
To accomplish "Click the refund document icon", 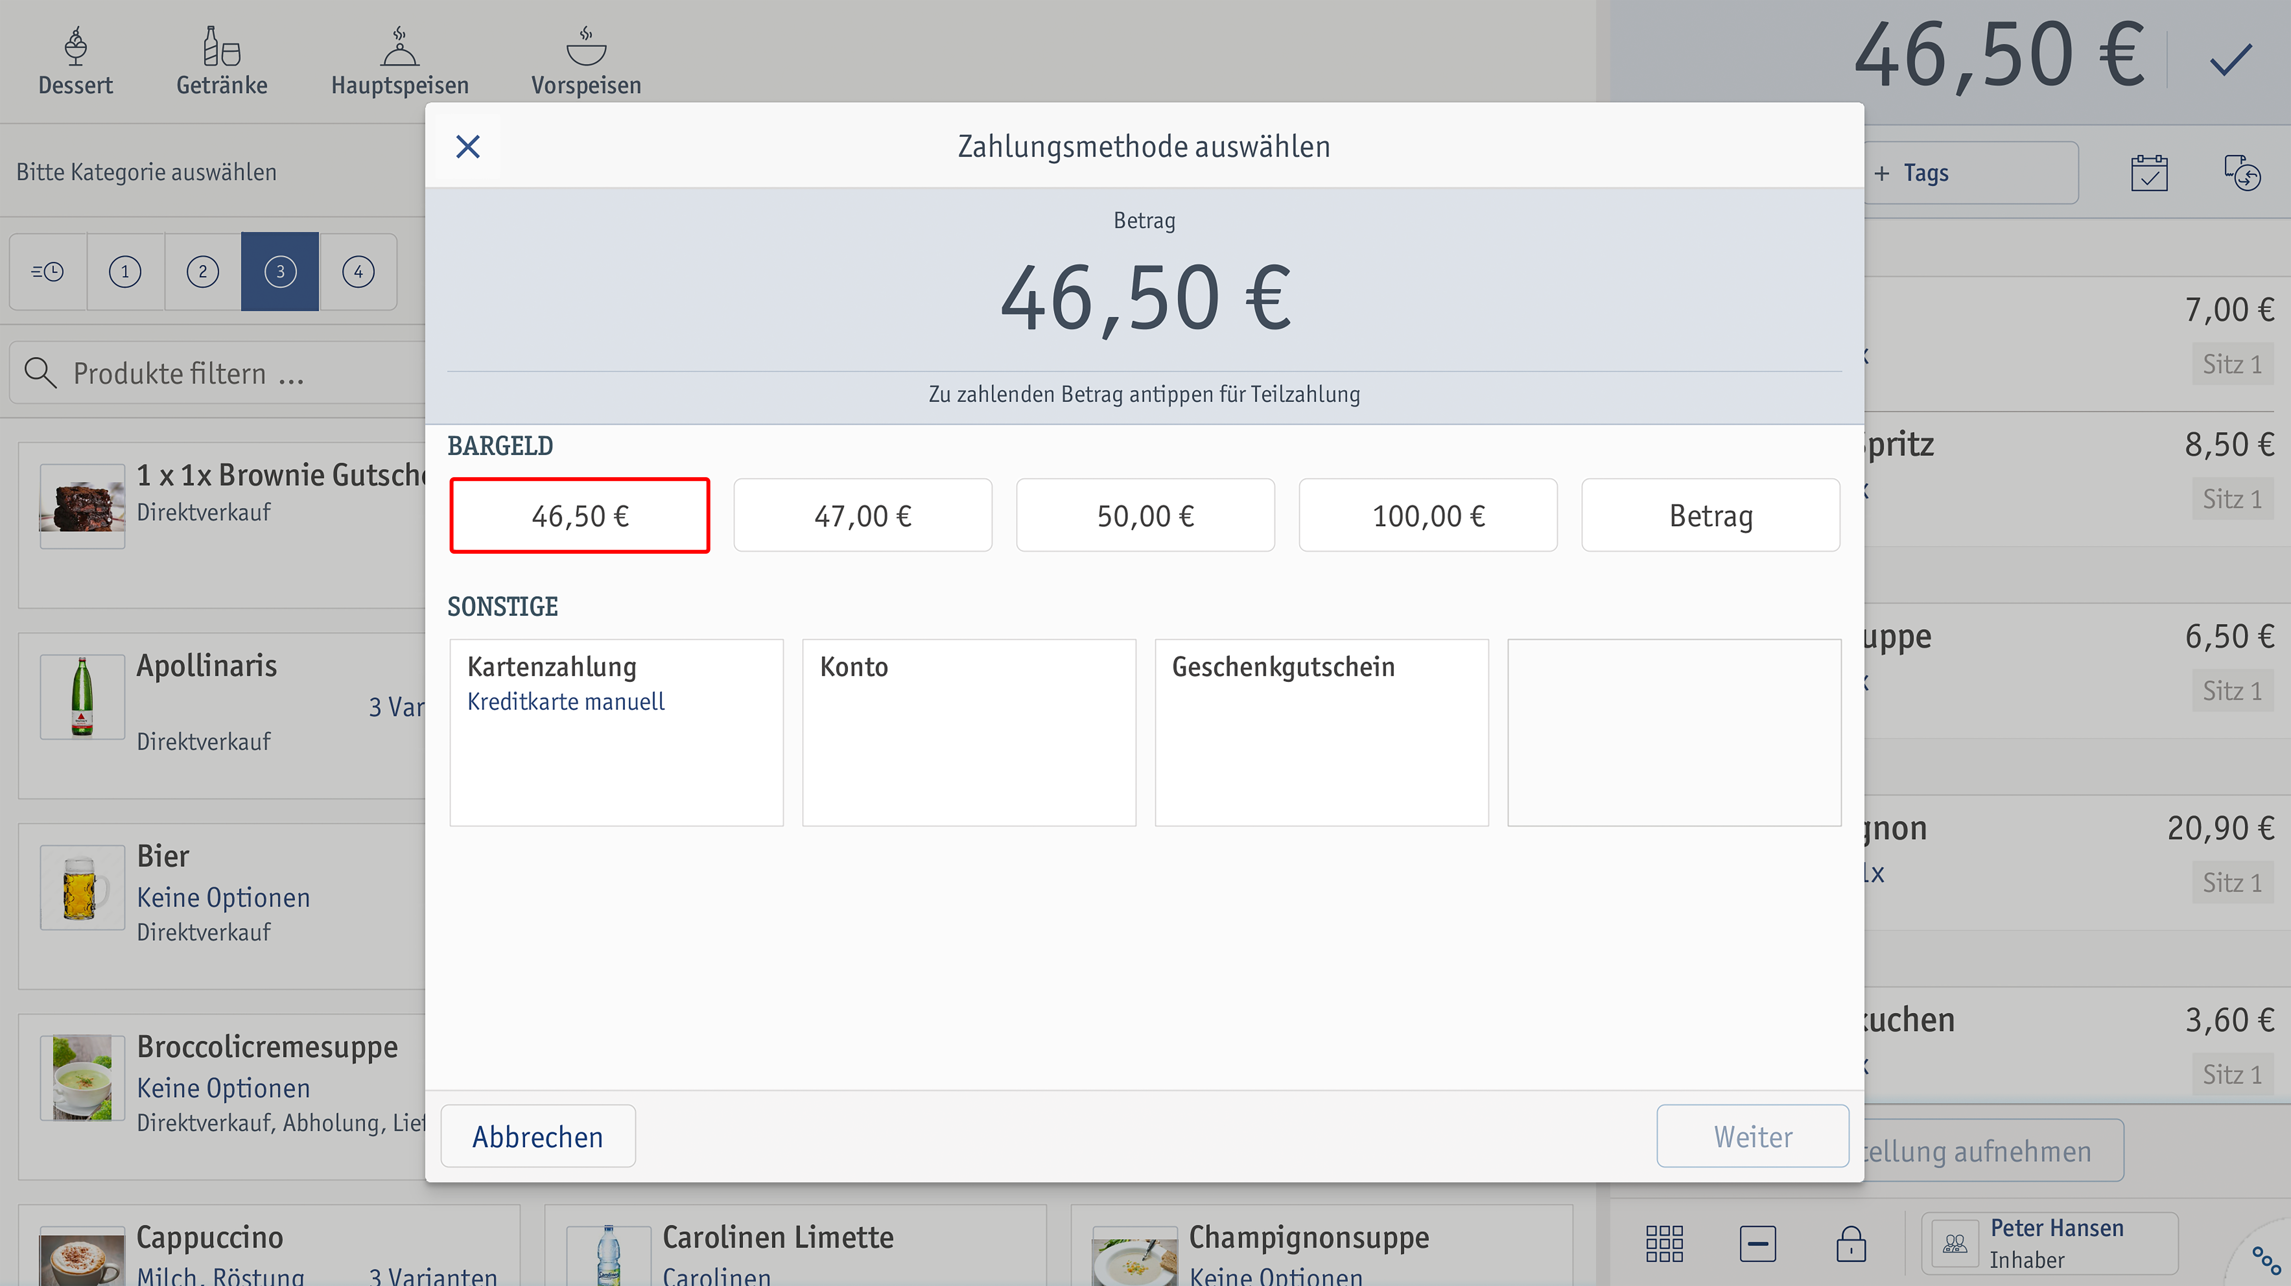I will pyautogui.click(x=2242, y=173).
